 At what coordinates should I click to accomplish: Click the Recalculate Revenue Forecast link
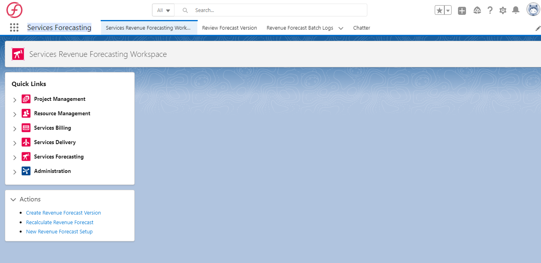point(60,222)
